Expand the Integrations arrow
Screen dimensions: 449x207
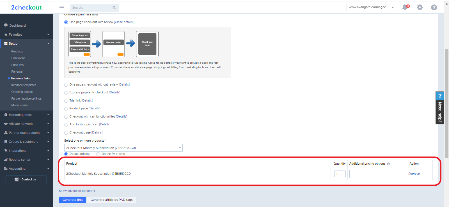click(x=48, y=151)
